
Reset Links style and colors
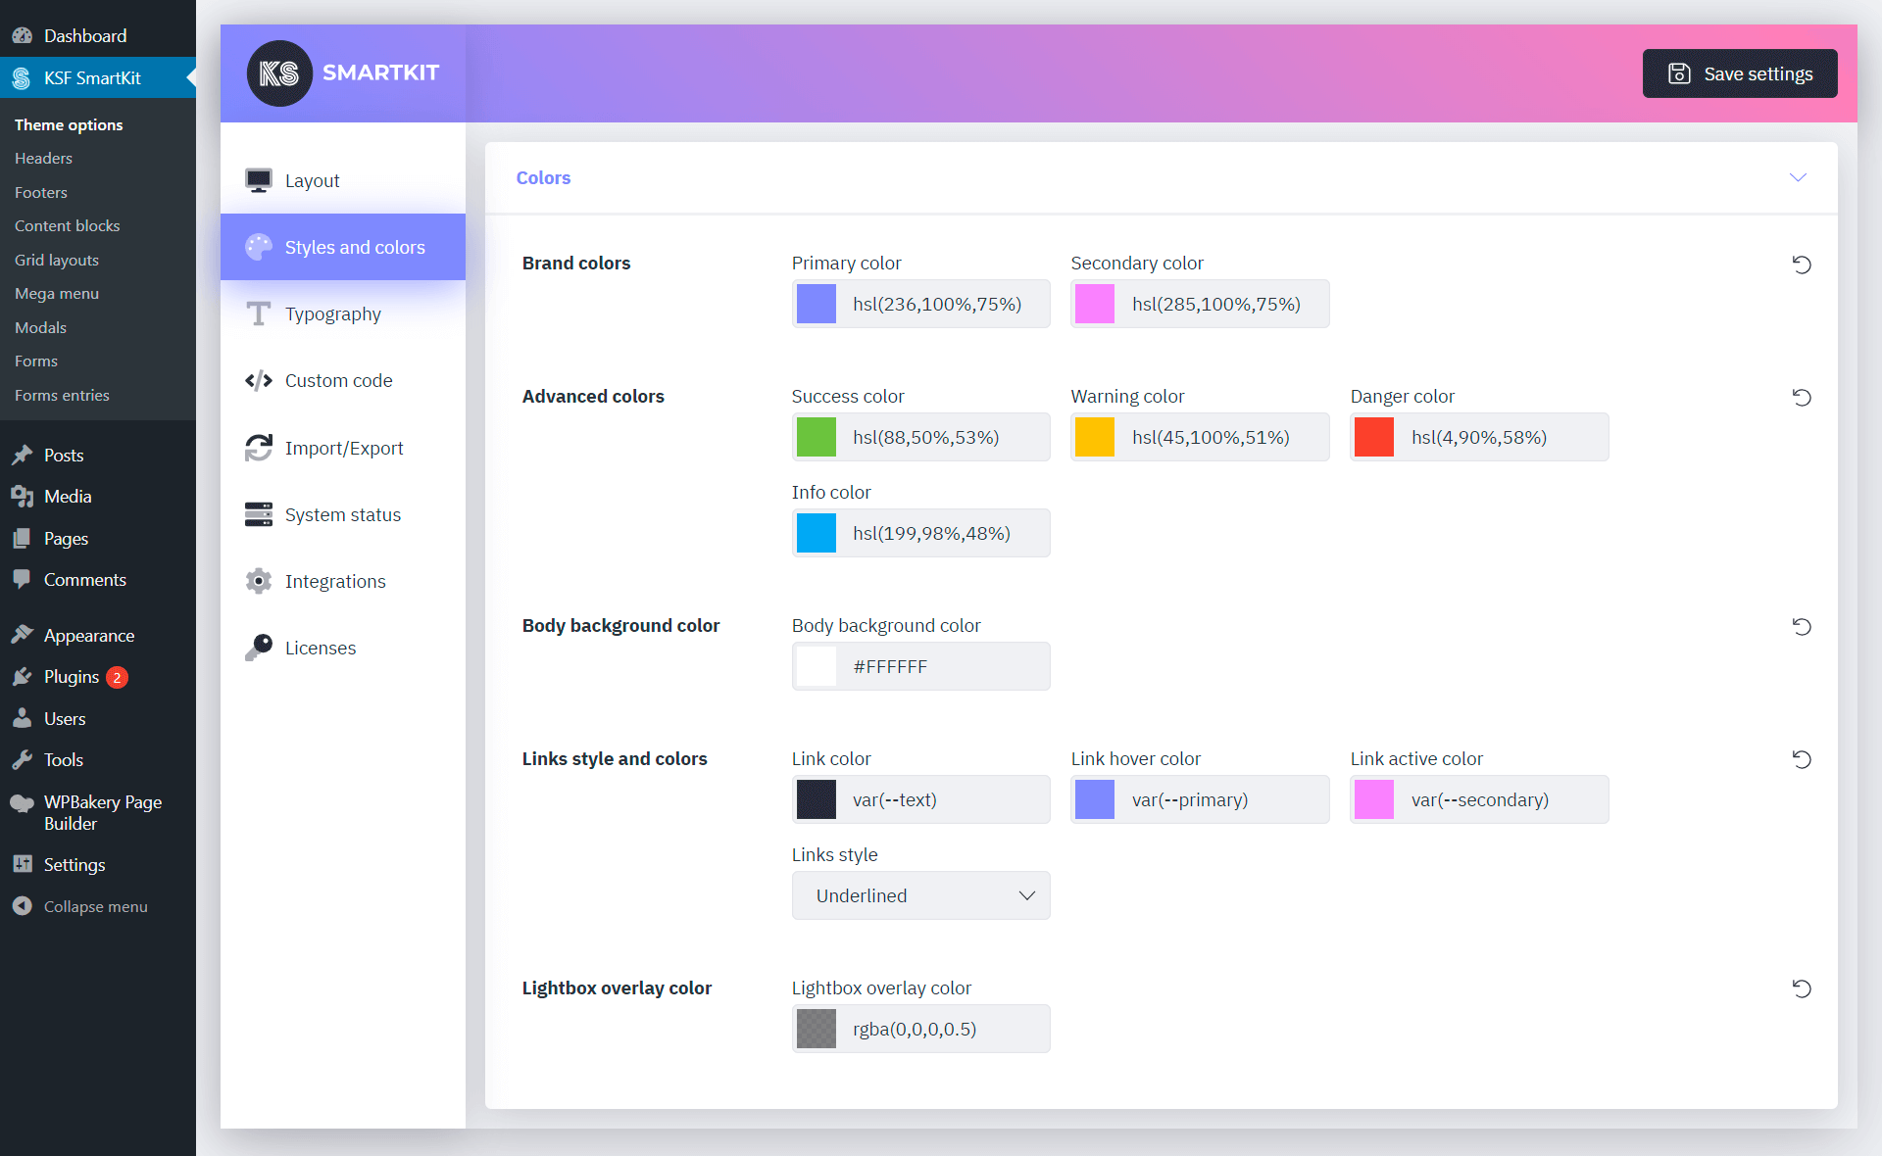(x=1802, y=759)
